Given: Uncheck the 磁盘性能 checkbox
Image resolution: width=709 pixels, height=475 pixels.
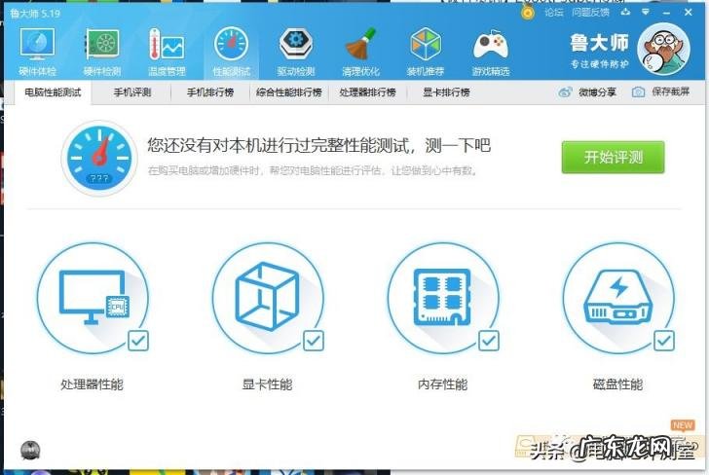Looking at the screenshot, I should (664, 341).
